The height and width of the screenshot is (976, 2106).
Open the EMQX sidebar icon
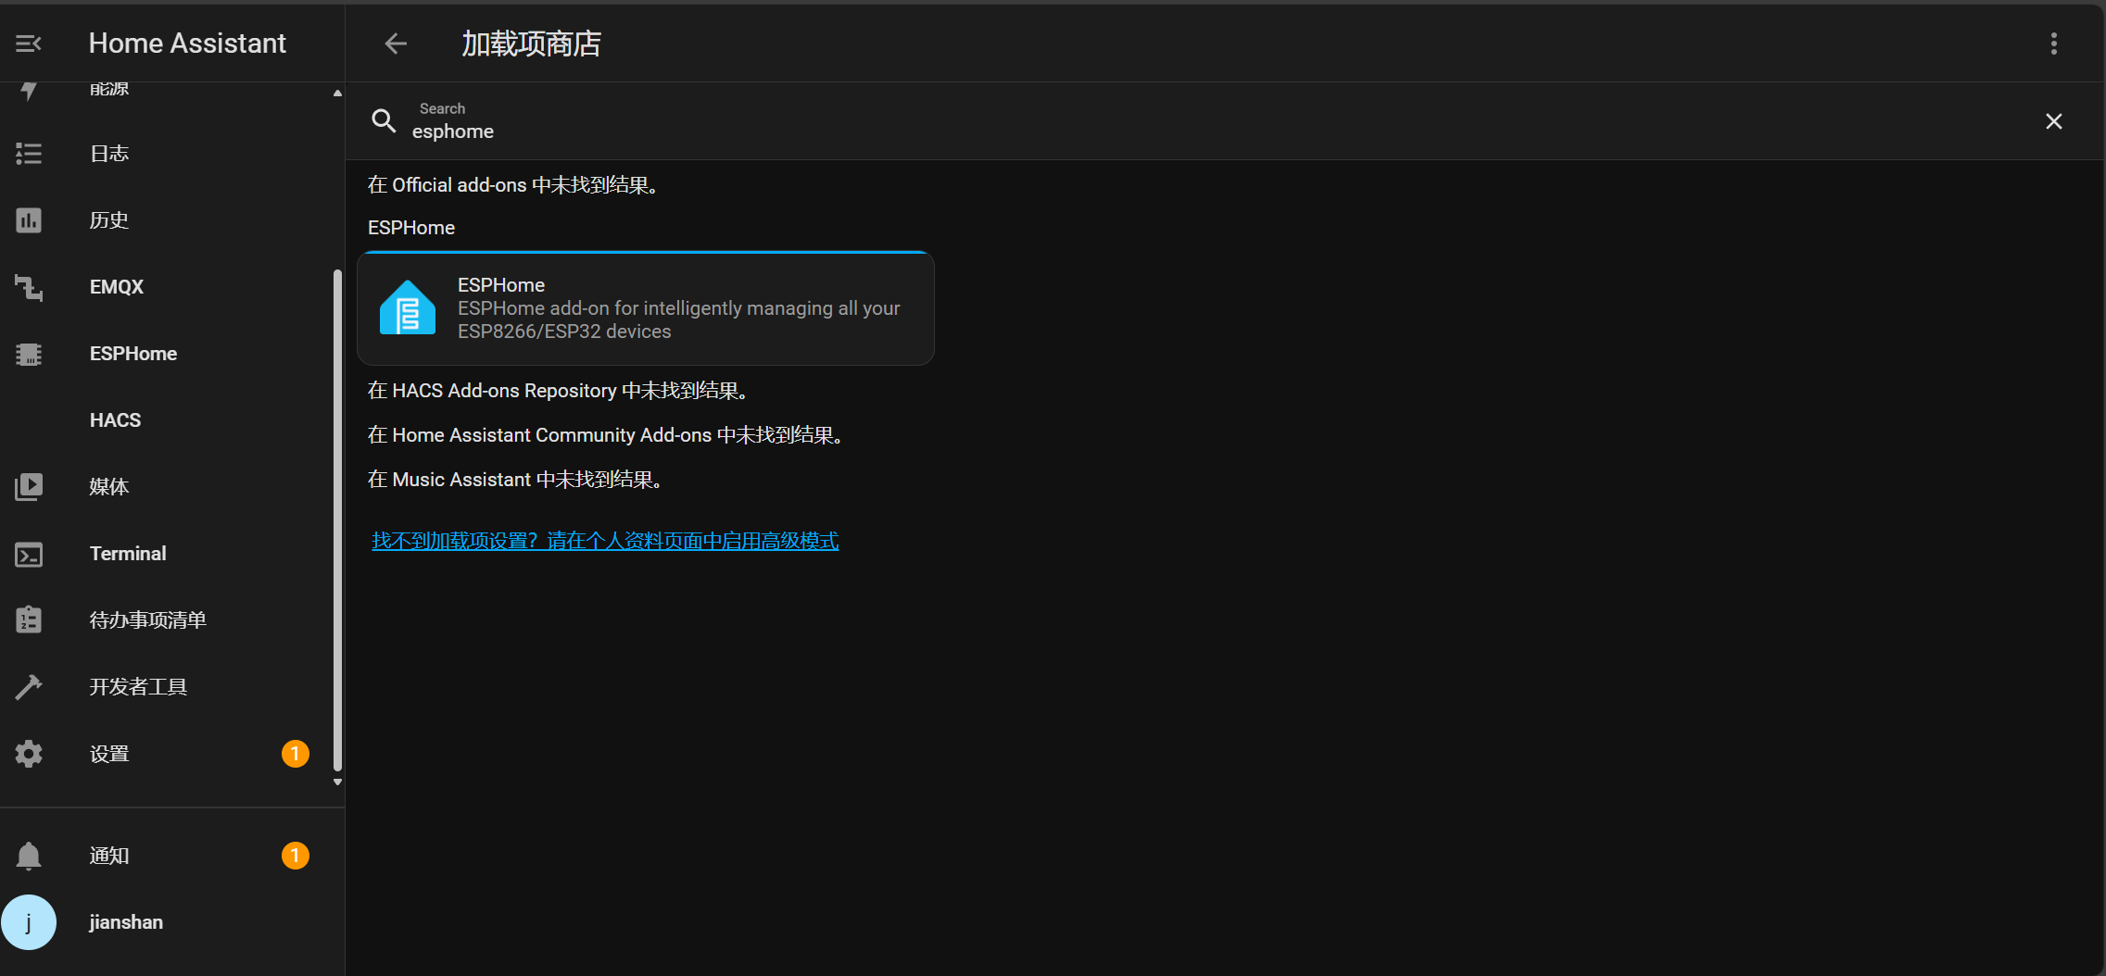click(x=29, y=287)
